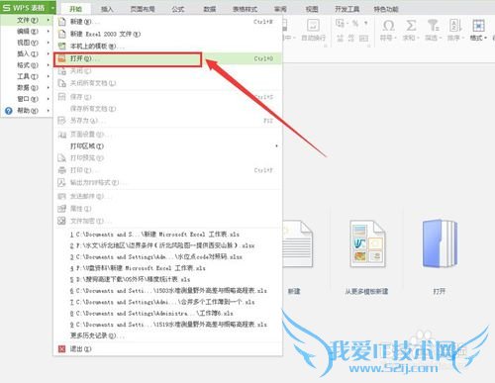Click the 页面设置 icon in menu
495x383 pixels.
[x=62, y=135]
